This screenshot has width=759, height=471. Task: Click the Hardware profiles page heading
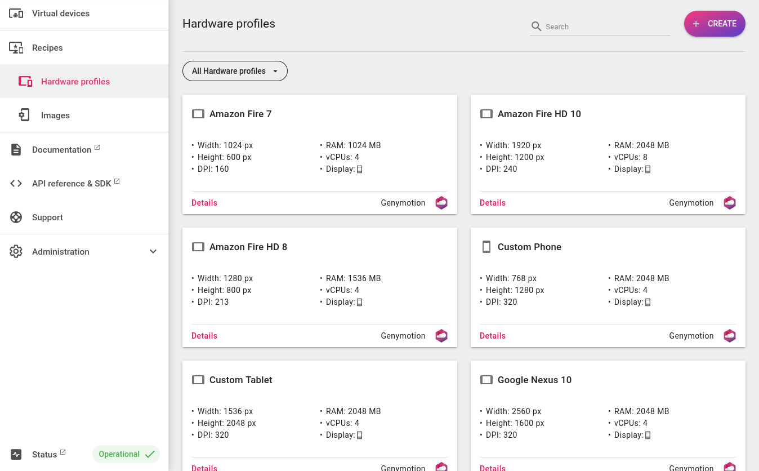[229, 24]
